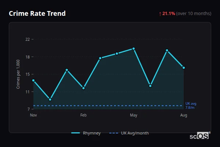The width and height of the screenshot is (220, 147).
Task: Click the Feb x-axis label
Action: tap(84, 115)
